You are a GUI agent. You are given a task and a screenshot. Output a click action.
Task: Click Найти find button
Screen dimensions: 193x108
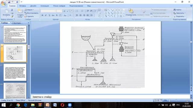click(x=178, y=10)
